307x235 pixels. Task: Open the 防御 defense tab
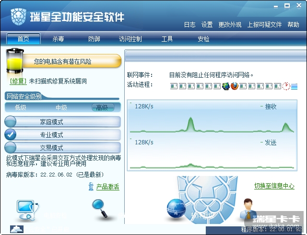click(x=94, y=39)
